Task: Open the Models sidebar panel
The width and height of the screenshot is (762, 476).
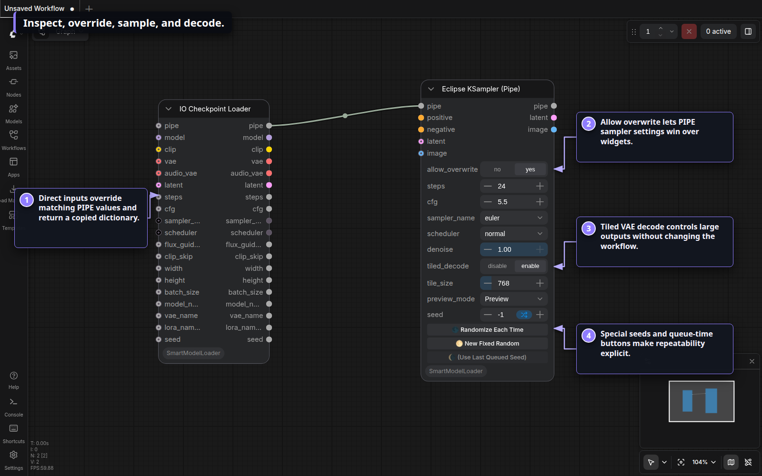Action: (13, 114)
